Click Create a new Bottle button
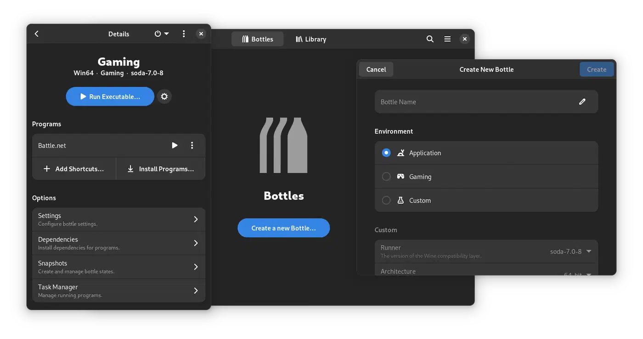The image size is (643, 339). point(283,228)
